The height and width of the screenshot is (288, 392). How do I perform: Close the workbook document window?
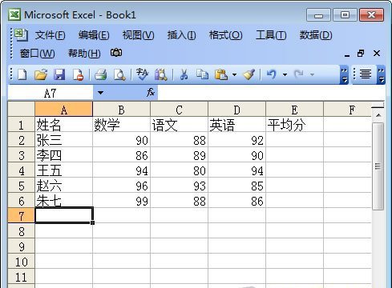[x=377, y=54]
